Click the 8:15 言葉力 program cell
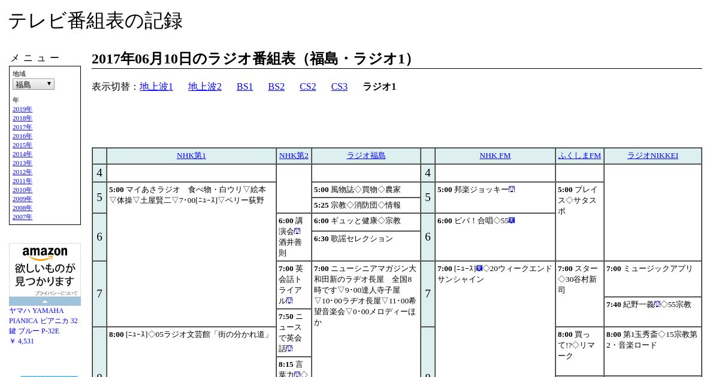This screenshot has height=377, width=719. [x=294, y=367]
